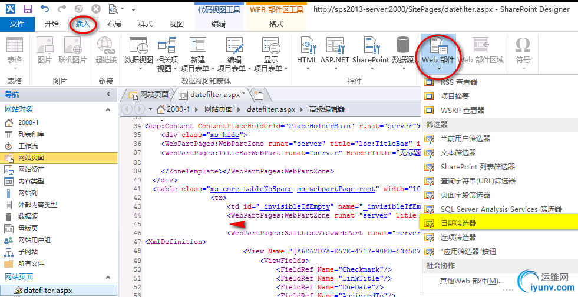Open the 数据视图 data view button

pyautogui.click(x=138, y=54)
